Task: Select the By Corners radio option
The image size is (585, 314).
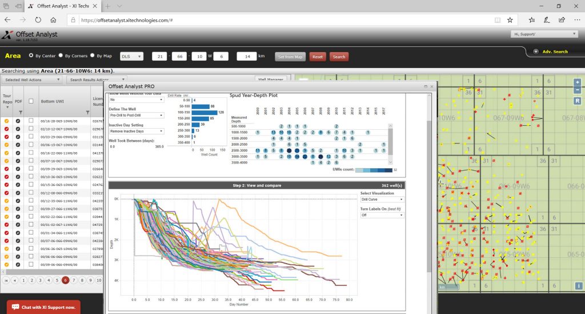Action: (x=61, y=55)
